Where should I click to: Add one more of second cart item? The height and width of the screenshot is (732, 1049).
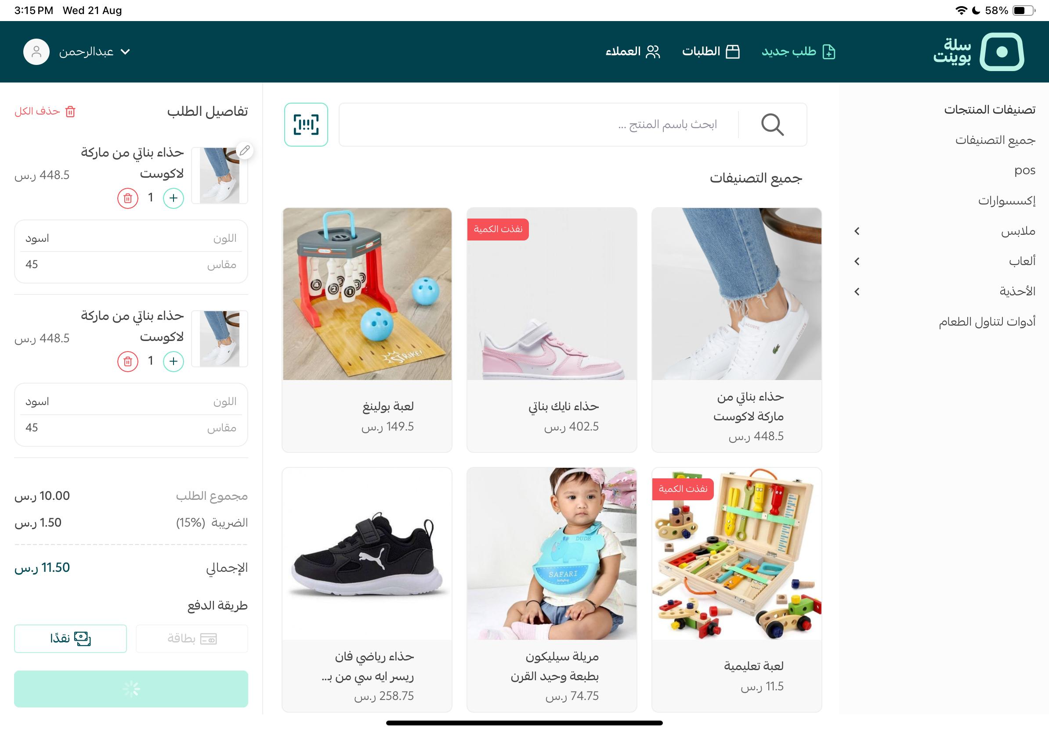(x=174, y=362)
